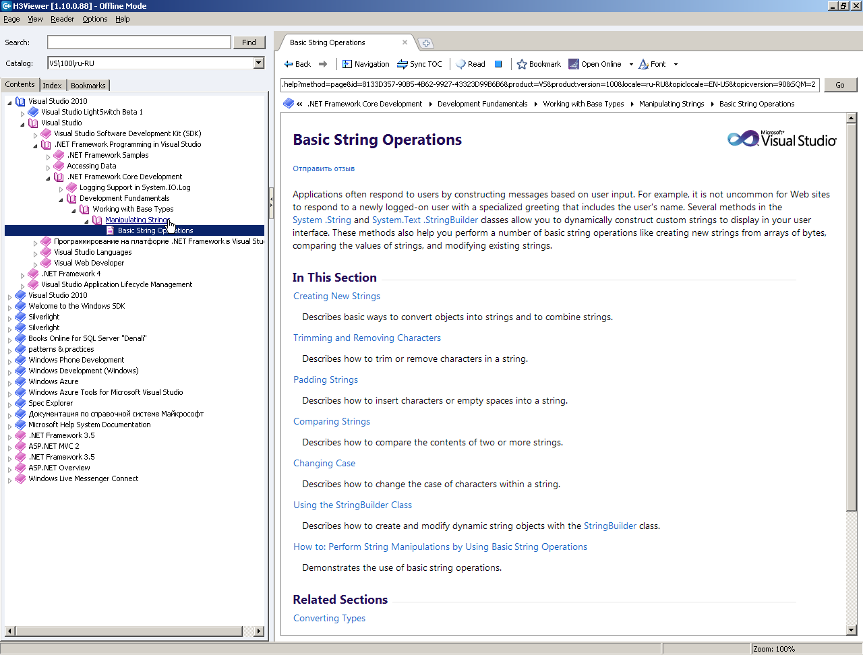
Task: Open the Options menu
Action: (x=95, y=19)
